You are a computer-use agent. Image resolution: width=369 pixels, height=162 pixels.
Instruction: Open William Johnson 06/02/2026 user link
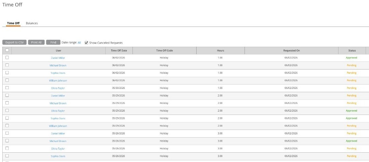[x=58, y=80]
